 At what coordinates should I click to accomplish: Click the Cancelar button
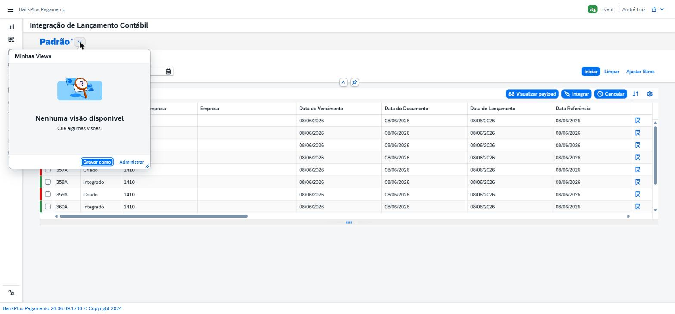point(611,94)
